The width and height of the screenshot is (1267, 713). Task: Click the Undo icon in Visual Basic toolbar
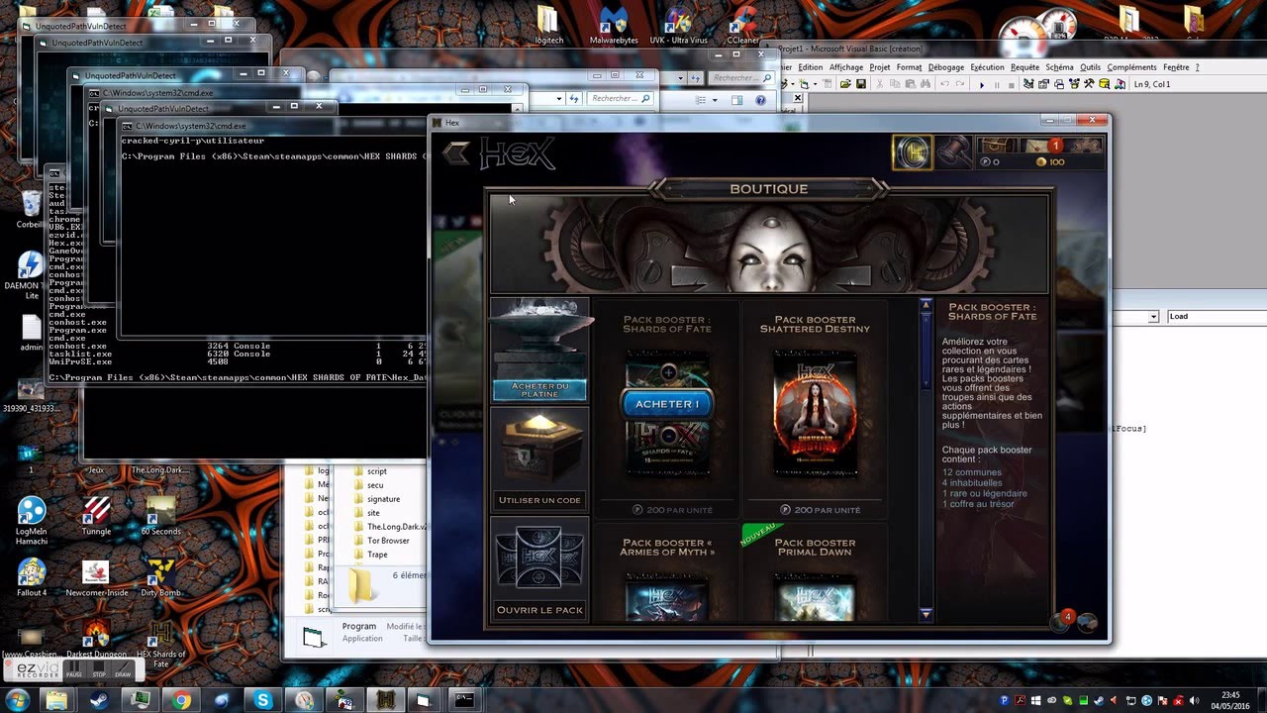[x=945, y=85]
